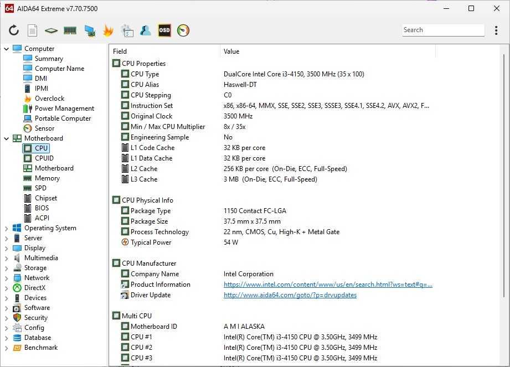Click the Field column header
Screen dimensions: 510x367
point(165,51)
